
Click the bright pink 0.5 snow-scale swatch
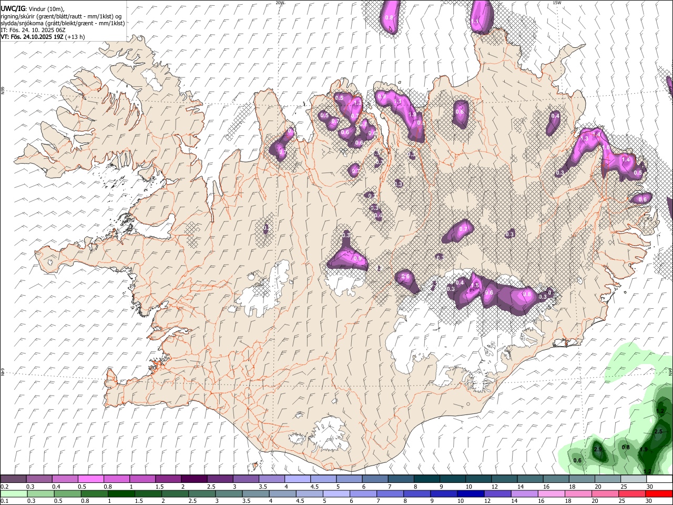click(90, 479)
